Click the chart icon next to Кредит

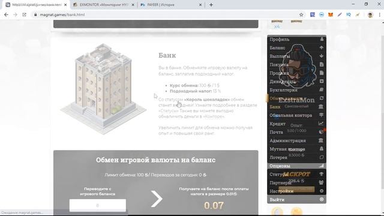coord(321,124)
